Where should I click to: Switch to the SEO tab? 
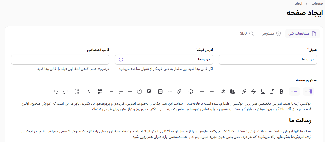[247, 34]
